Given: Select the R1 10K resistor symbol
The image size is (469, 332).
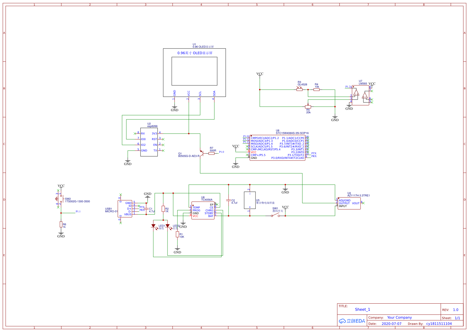Looking at the screenshot, I should [x=177, y=234].
